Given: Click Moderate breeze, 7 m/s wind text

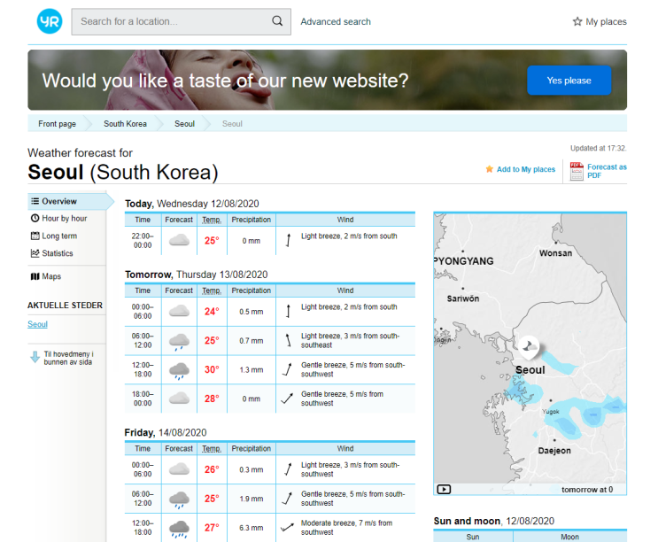Looking at the screenshot, I should (x=346, y=527).
